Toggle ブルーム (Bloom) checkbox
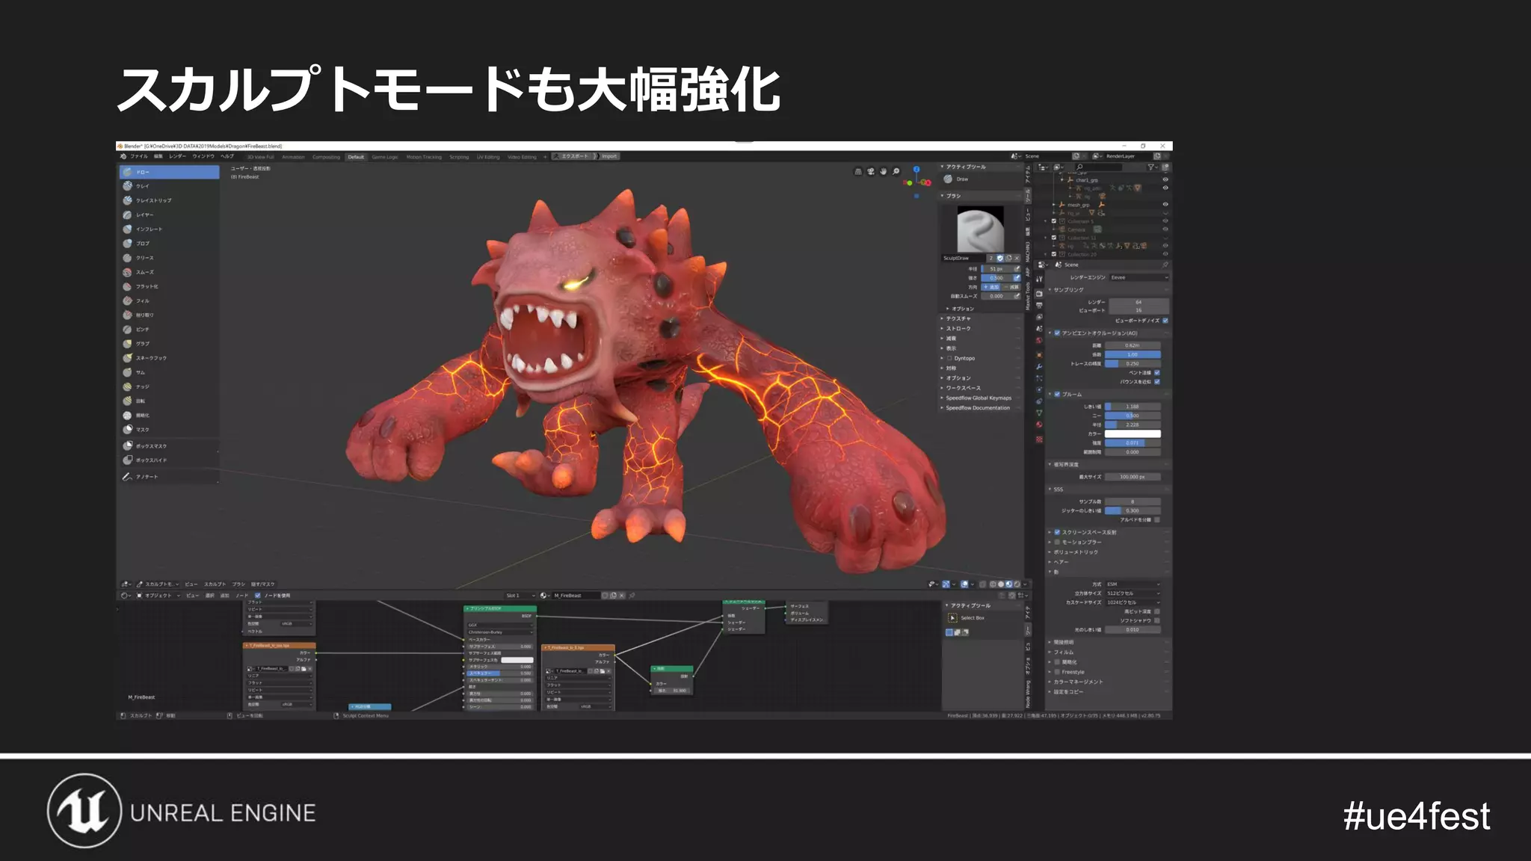Screen dimensions: 1531x861 [x=1057, y=394]
